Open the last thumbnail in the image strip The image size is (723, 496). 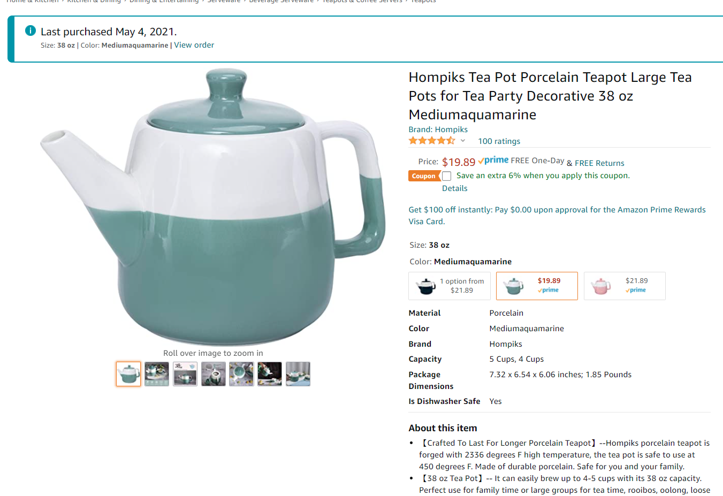pyautogui.click(x=298, y=373)
